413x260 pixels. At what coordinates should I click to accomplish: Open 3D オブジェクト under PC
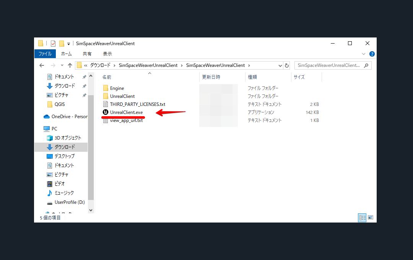pyautogui.click(x=68, y=138)
